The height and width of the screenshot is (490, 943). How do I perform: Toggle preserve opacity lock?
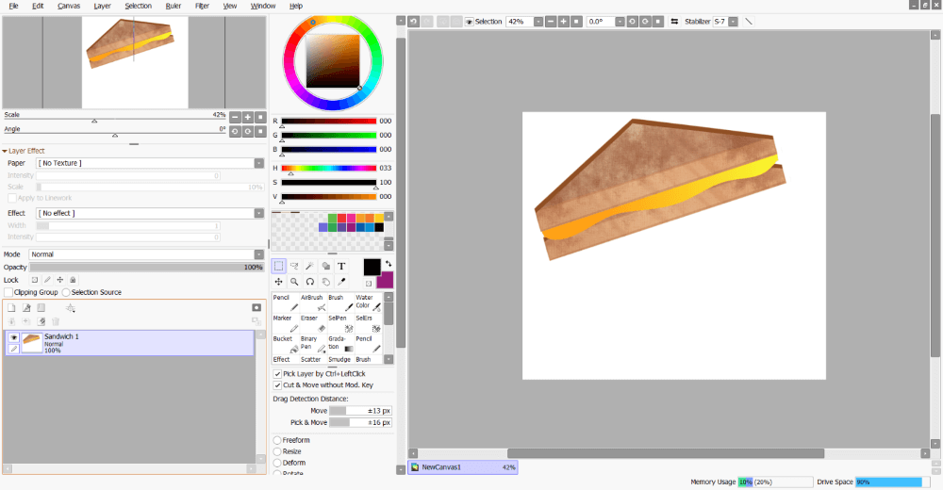coord(35,280)
